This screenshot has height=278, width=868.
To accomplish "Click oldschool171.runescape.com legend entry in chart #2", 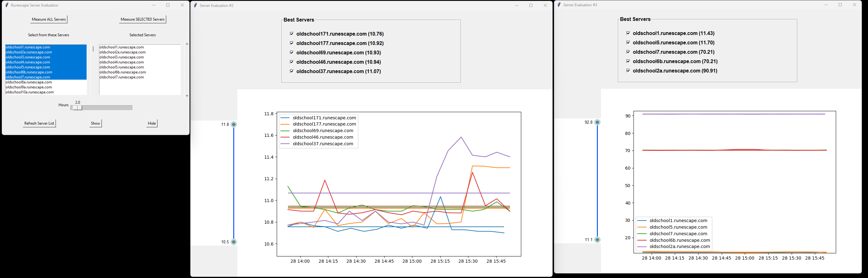I will [319, 118].
